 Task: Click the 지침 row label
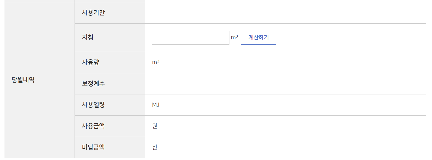pos(87,37)
